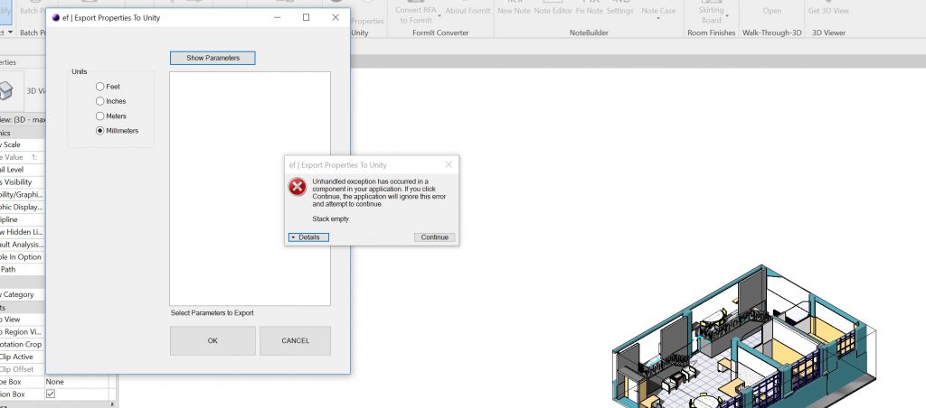This screenshot has height=408, width=926.
Task: Select the Feet units radio button
Action: pos(100,87)
